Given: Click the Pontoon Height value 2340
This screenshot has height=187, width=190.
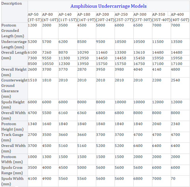Looking at the screenshot, I should (x=175, y=124).
